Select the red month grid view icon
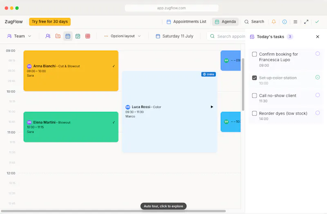 pyautogui.click(x=88, y=36)
